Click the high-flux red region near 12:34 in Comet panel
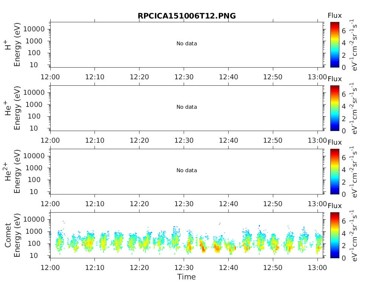The height and width of the screenshot is (290, 387). pos(203,249)
